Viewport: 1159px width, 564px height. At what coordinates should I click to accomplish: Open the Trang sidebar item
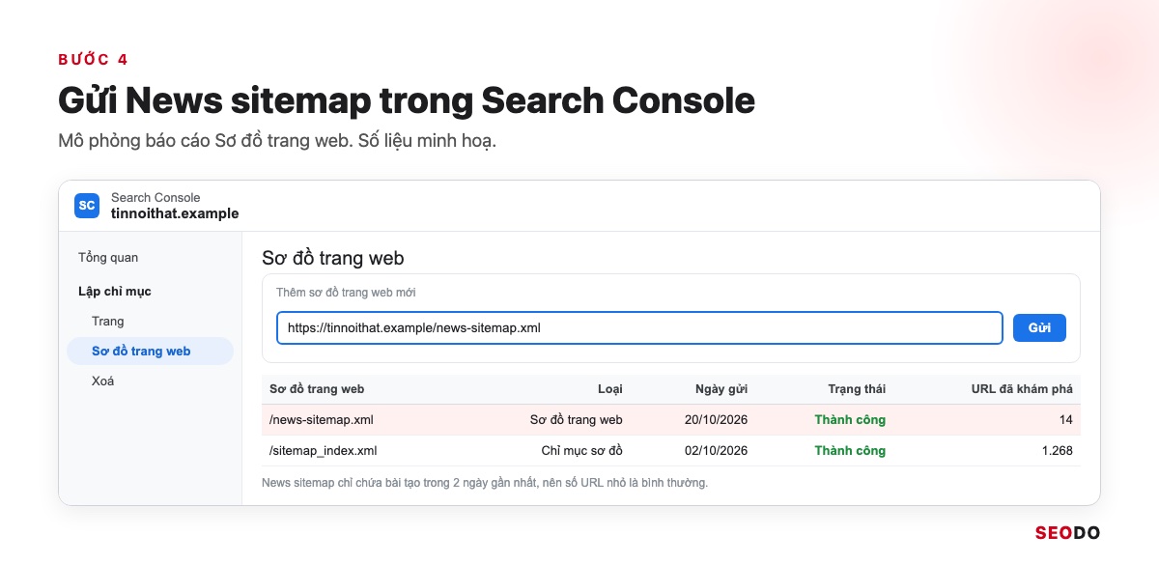click(108, 322)
